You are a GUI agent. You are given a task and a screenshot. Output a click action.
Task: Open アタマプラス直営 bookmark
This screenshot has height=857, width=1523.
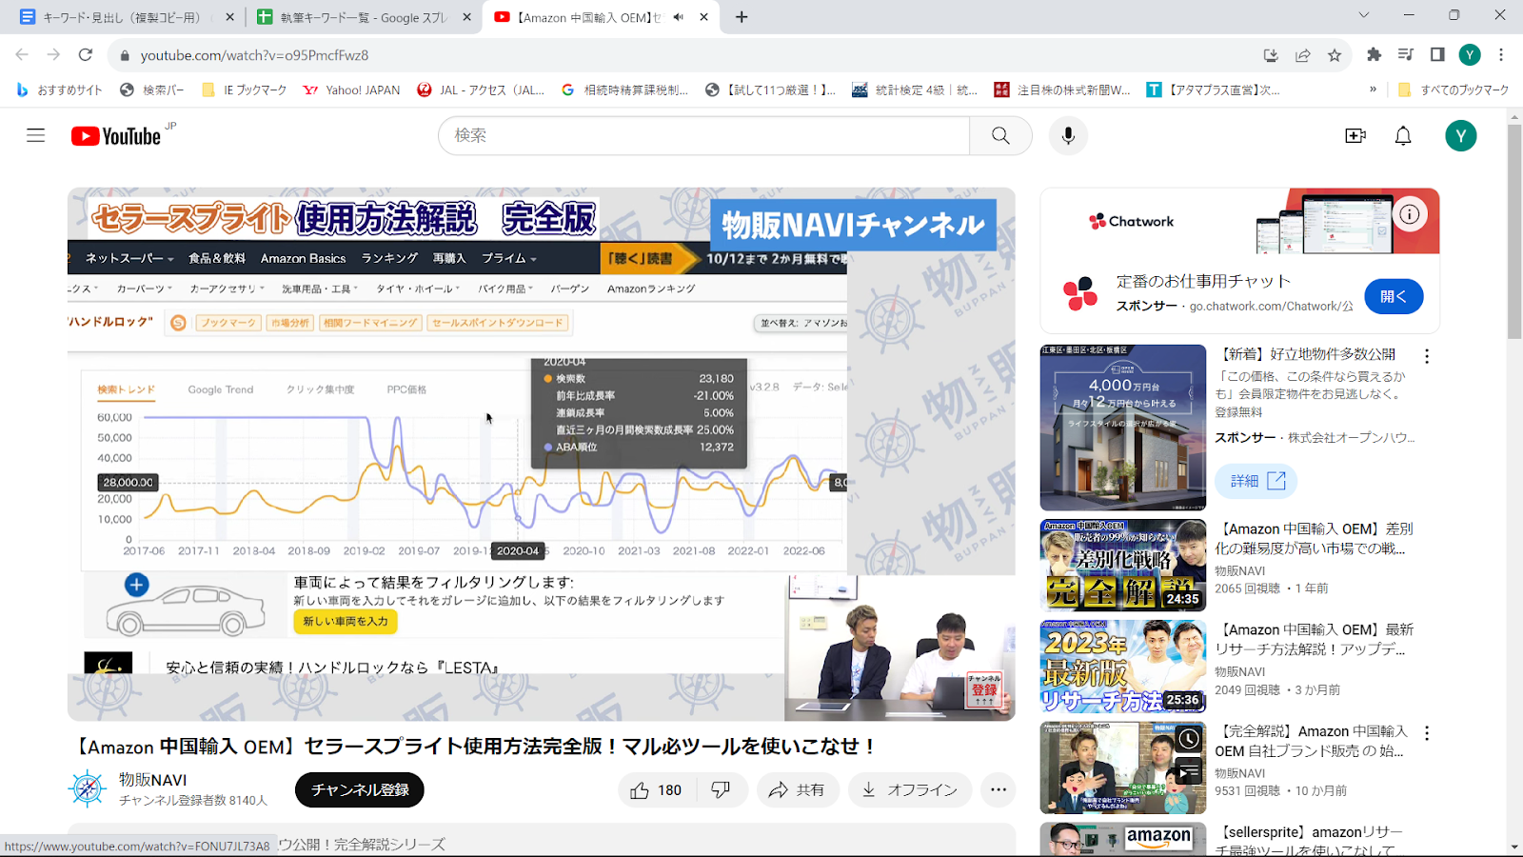point(1213,90)
